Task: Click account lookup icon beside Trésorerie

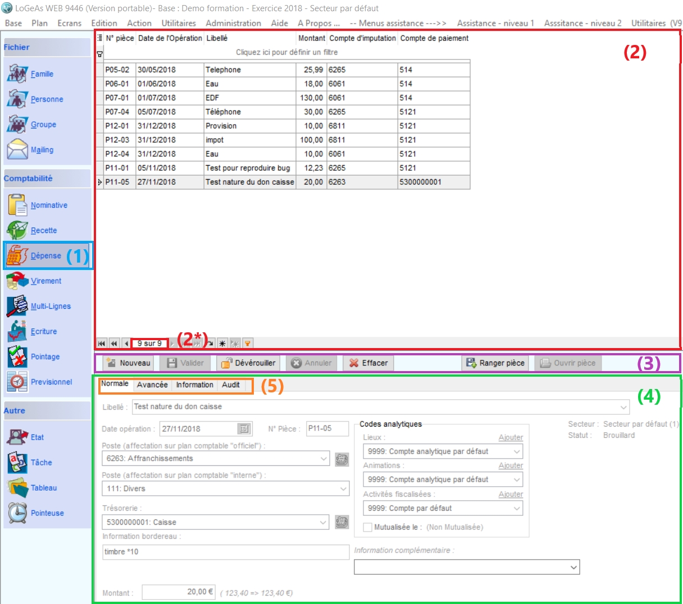Action: tap(341, 522)
